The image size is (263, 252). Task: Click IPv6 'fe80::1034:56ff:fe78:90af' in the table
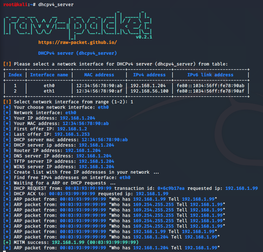tap(210, 91)
